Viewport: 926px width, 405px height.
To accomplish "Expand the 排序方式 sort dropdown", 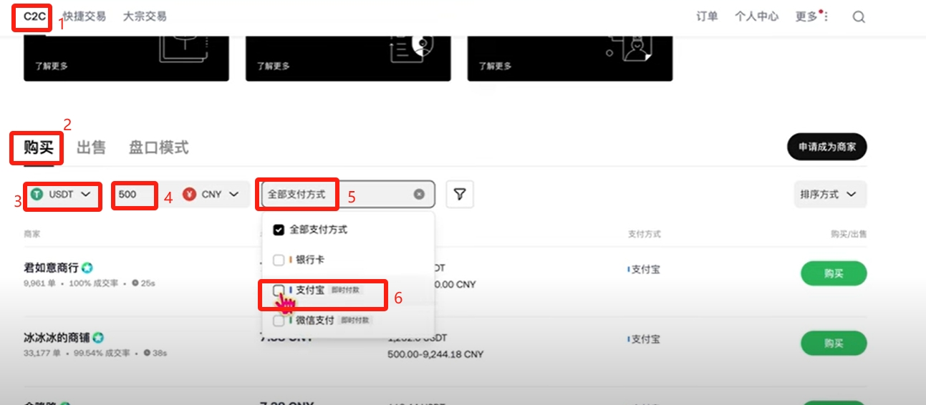I will click(x=830, y=195).
